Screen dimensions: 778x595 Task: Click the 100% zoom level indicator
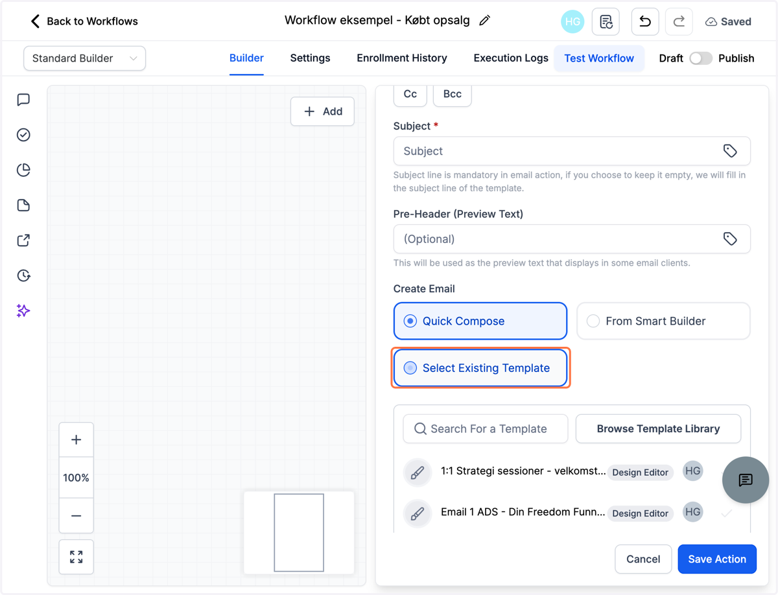click(x=77, y=478)
